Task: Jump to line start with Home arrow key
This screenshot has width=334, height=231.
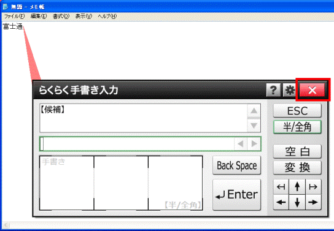Action: [x=281, y=187]
